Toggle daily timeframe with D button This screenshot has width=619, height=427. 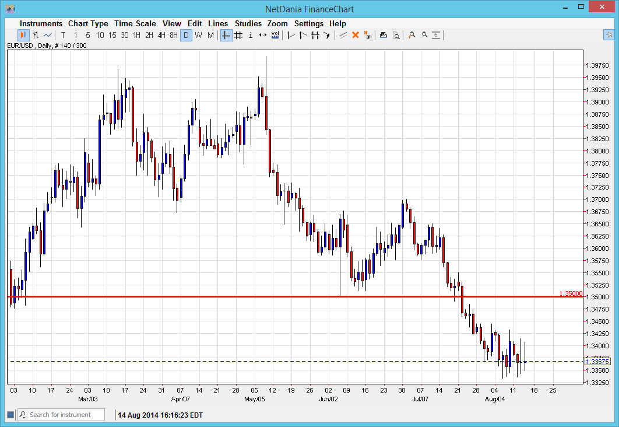pos(187,35)
